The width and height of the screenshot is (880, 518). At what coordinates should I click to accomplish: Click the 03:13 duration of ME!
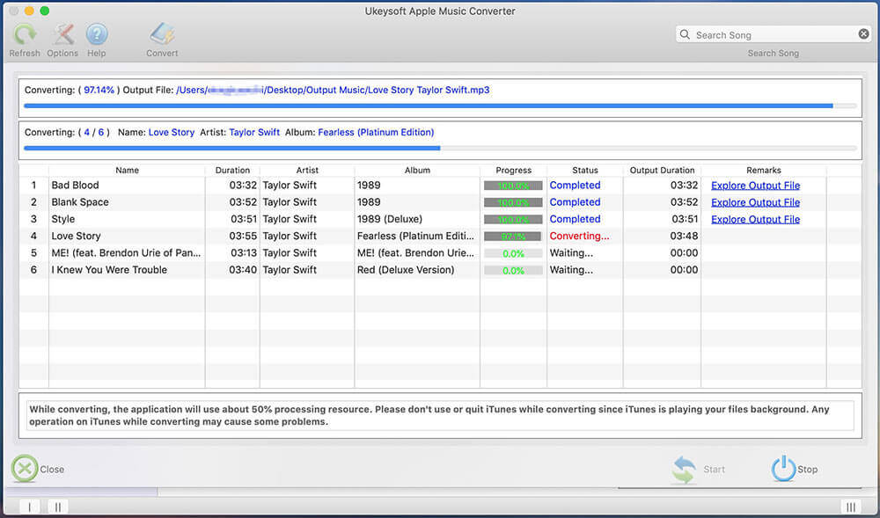pos(244,252)
